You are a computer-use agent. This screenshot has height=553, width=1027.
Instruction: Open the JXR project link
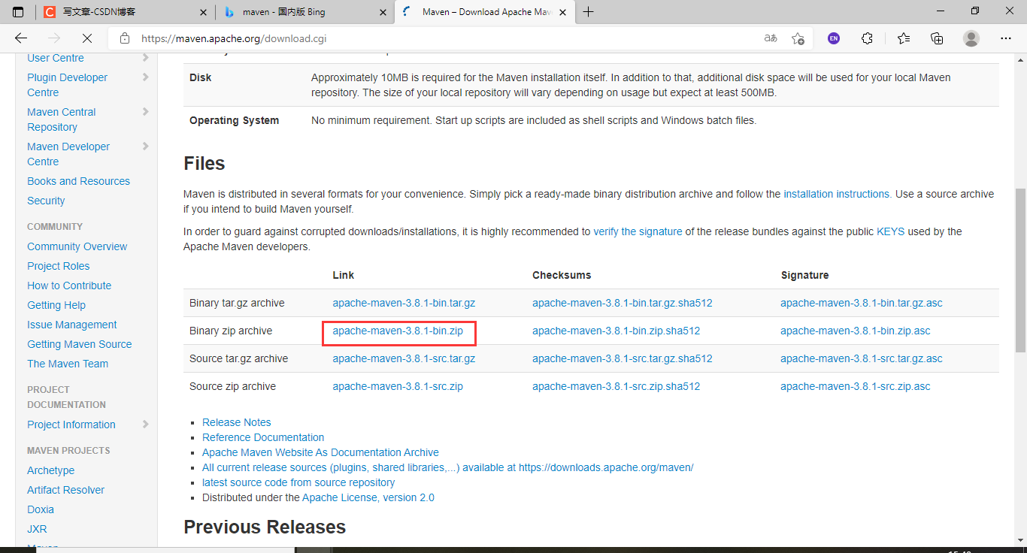click(x=37, y=529)
